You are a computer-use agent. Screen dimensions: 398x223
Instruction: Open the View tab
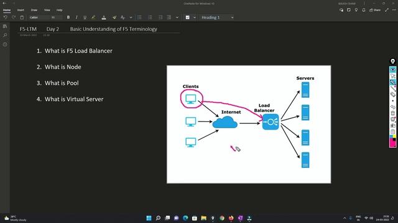pos(47,10)
